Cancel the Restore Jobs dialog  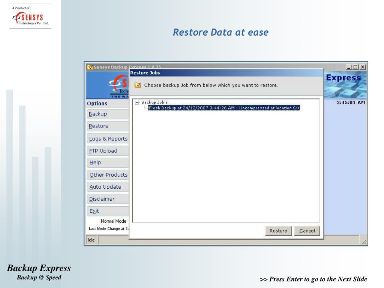coord(307,231)
